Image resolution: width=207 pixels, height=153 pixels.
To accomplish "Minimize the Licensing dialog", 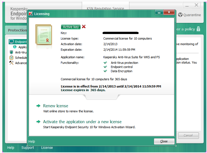I will click(159, 13).
